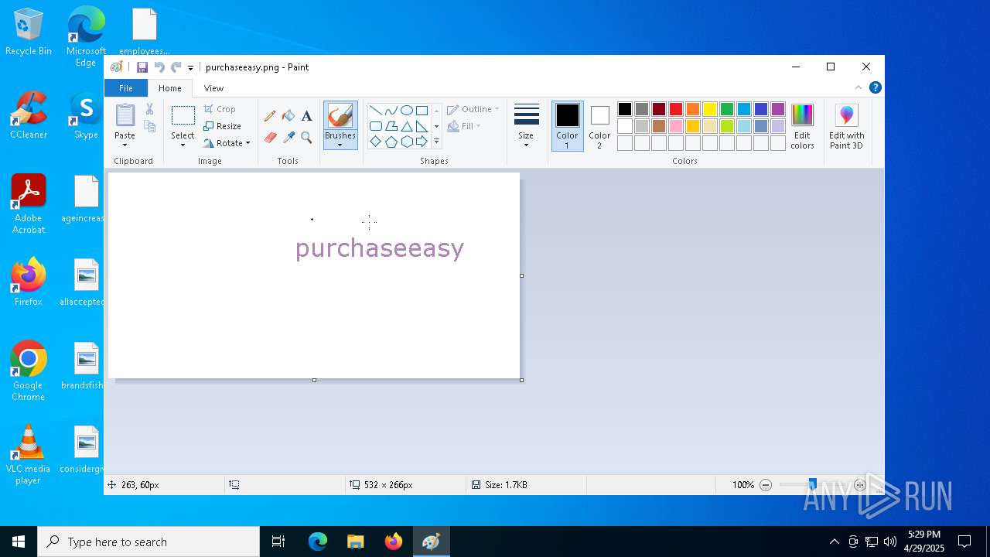This screenshot has height=557, width=990.
Task: Open the File menu
Action: 125,88
